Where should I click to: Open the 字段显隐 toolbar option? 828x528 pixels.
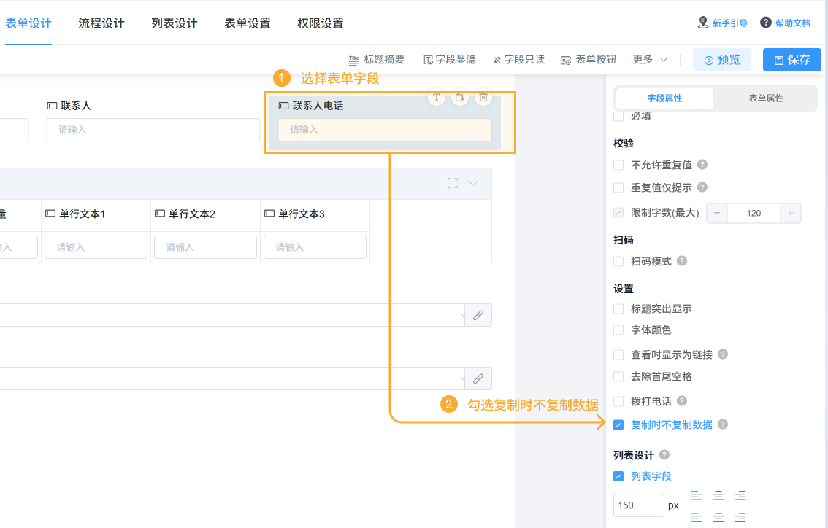[x=449, y=60]
